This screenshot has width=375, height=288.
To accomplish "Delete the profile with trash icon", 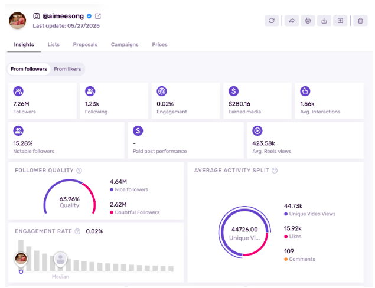I will pyautogui.click(x=360, y=21).
